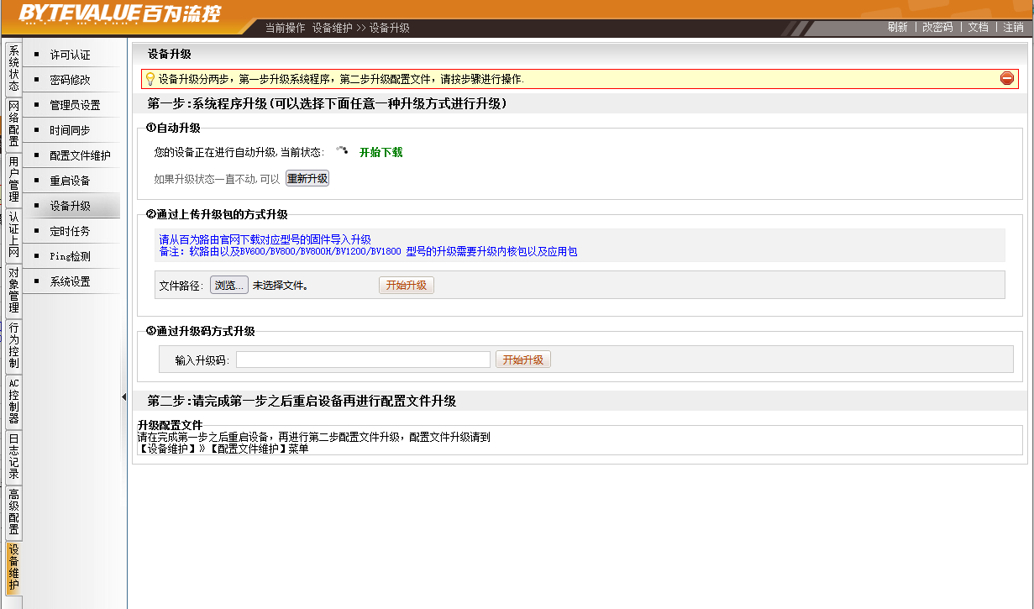This screenshot has width=1034, height=609.
Task: Click the 重新升级 button
Action: pyautogui.click(x=307, y=179)
